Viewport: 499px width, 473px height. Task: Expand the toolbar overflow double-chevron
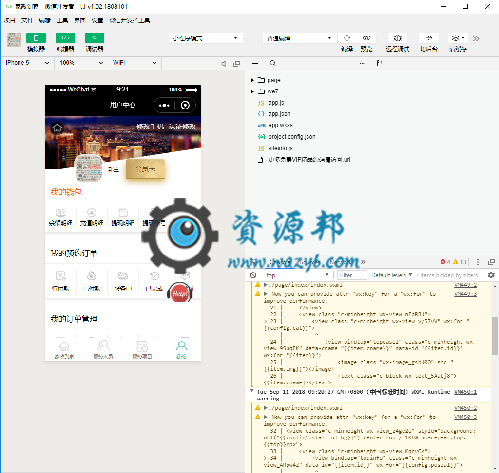(476, 39)
